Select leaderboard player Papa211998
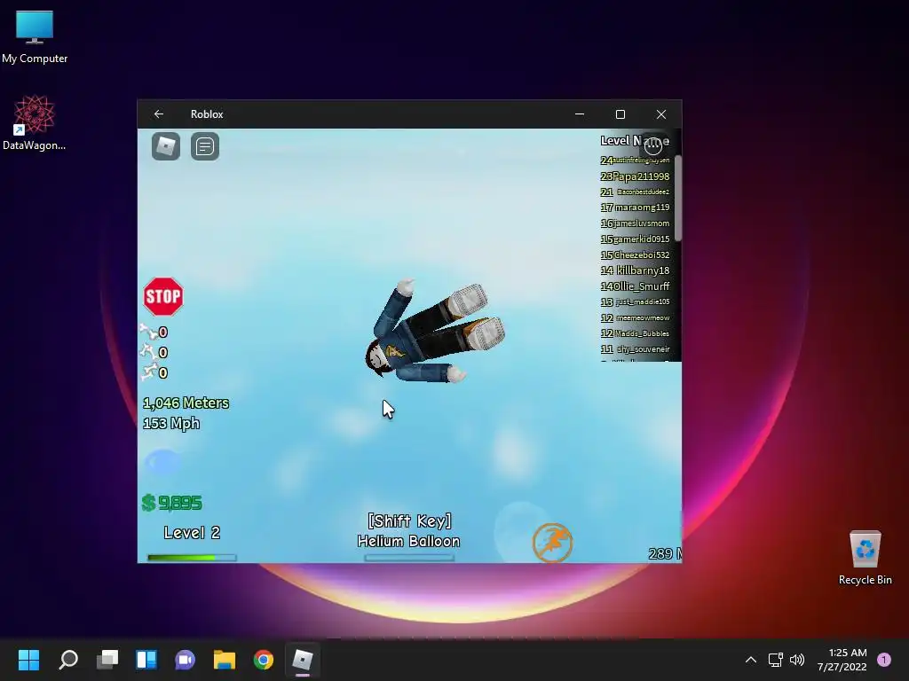This screenshot has height=681, width=909. tap(641, 176)
